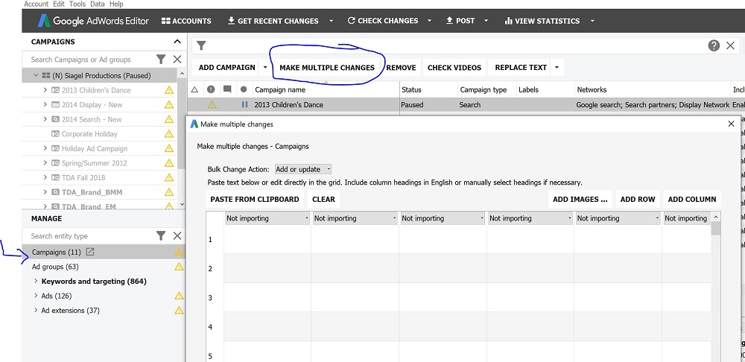Clear entity type search with X icon

point(177,235)
